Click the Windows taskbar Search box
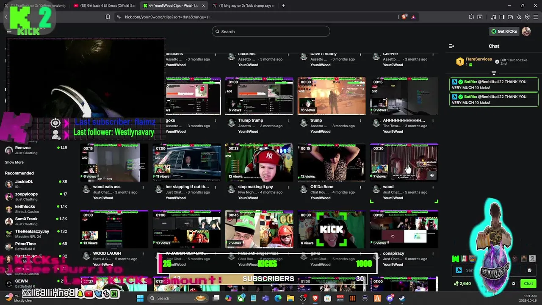 click(178, 298)
